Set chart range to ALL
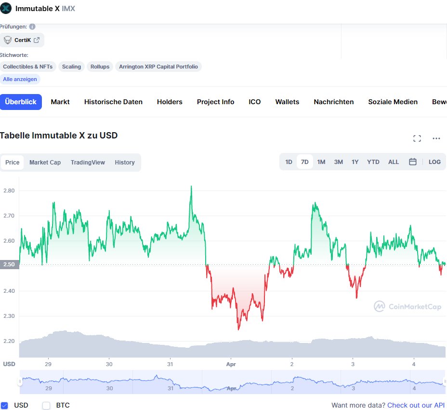This screenshot has height=410, width=447. (394, 162)
